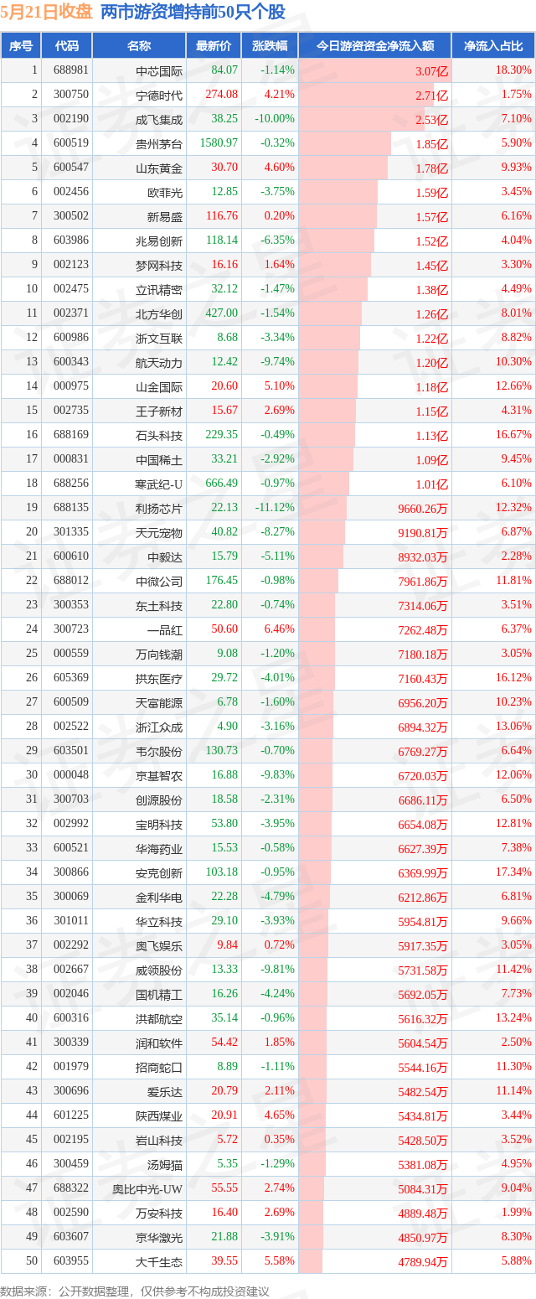Click 航天动力 change -9.74%
The image size is (536, 1299).
click(277, 362)
